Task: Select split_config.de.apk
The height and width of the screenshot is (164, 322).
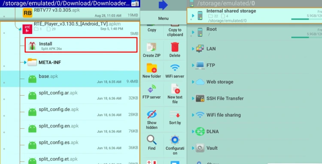Action: click(x=70, y=112)
